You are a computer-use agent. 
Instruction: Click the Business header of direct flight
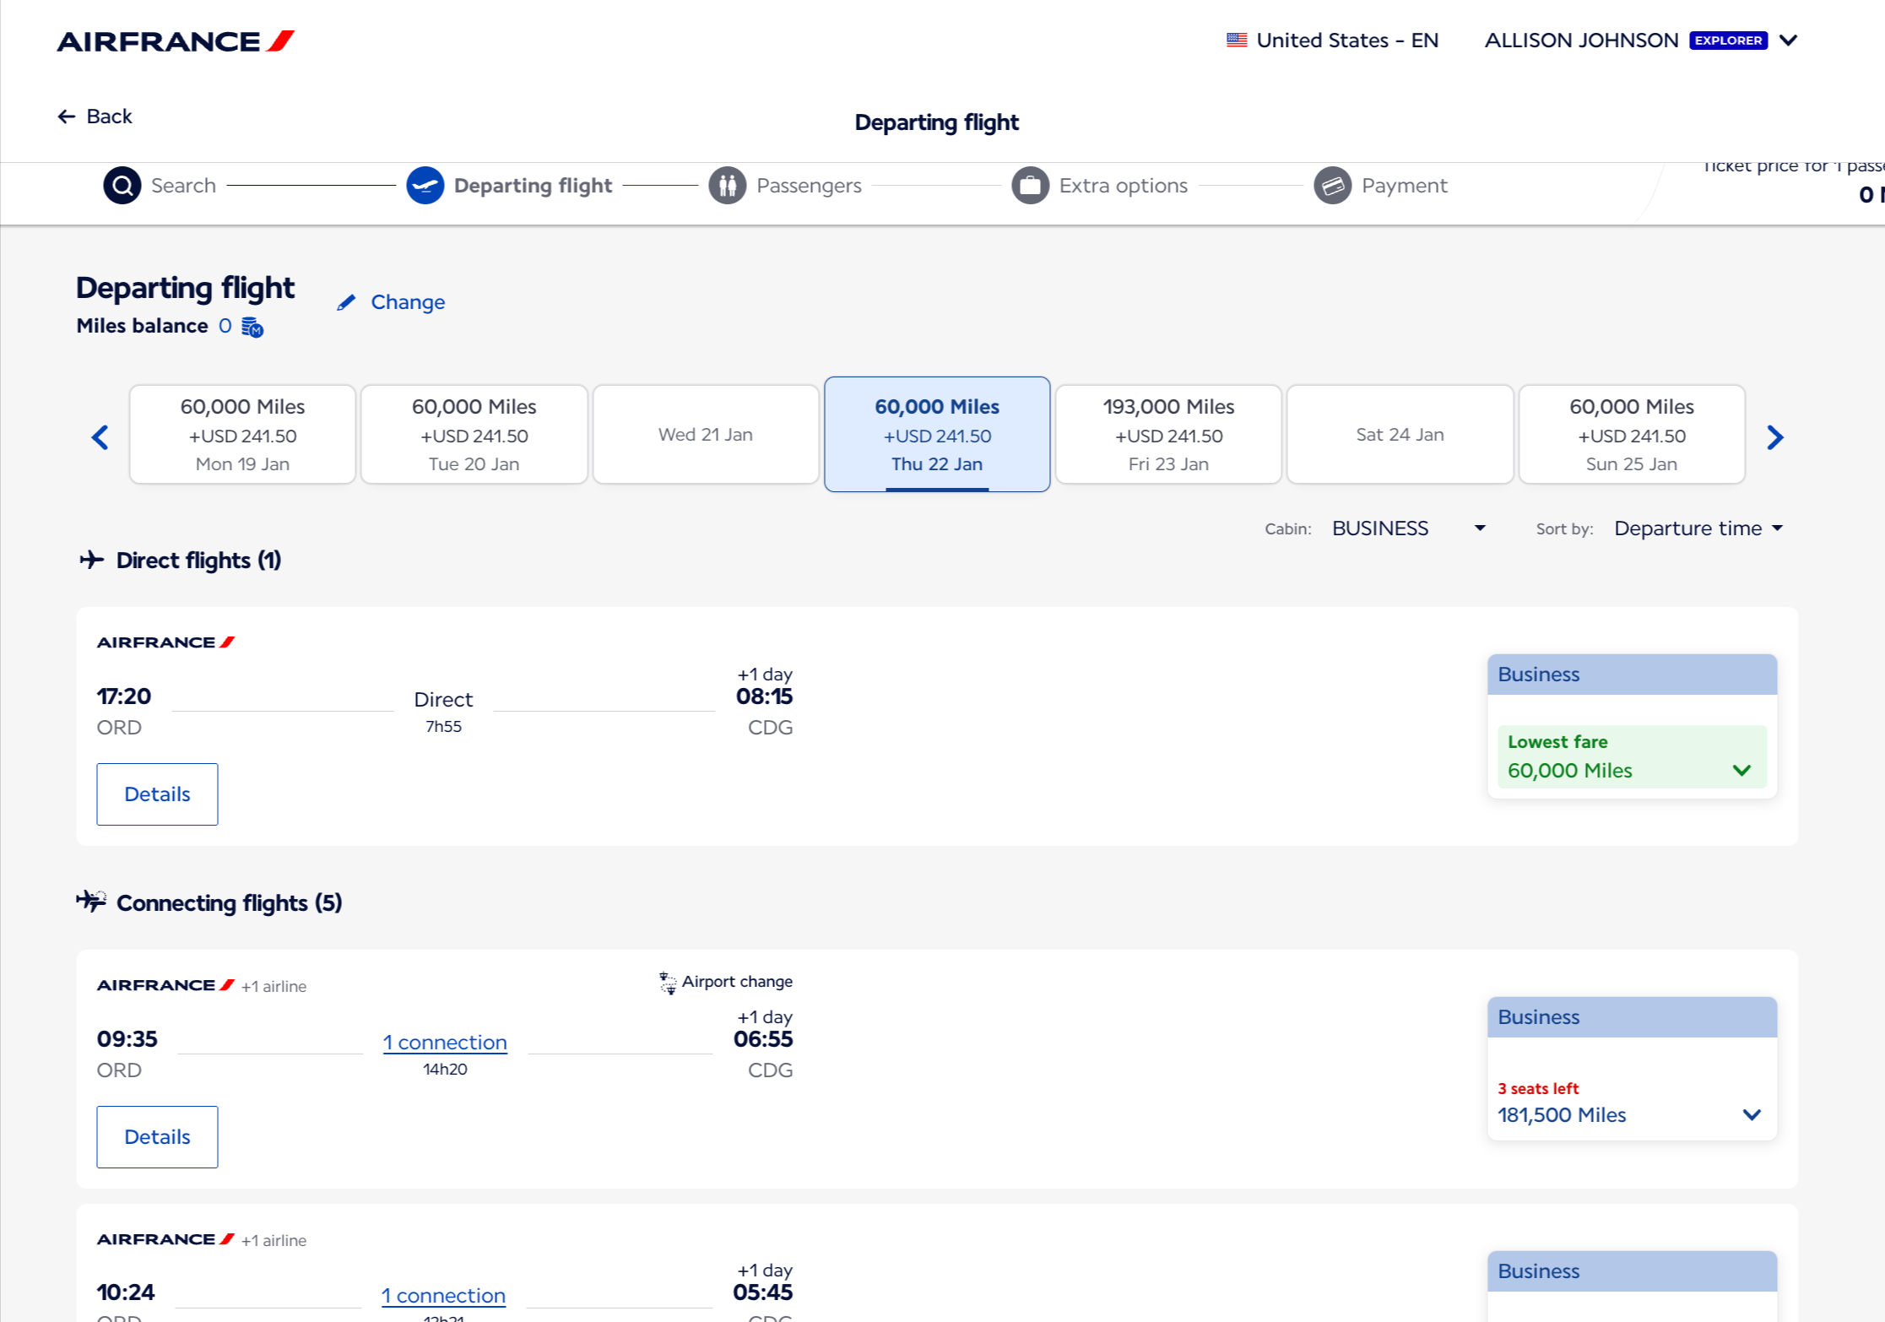[x=1631, y=675]
